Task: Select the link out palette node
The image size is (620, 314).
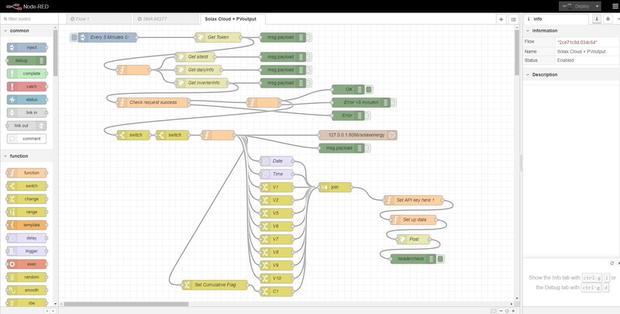Action: pyautogui.click(x=26, y=126)
